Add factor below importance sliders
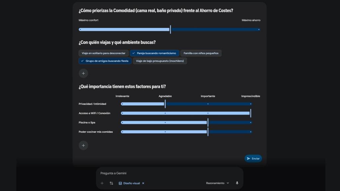 coord(83,145)
